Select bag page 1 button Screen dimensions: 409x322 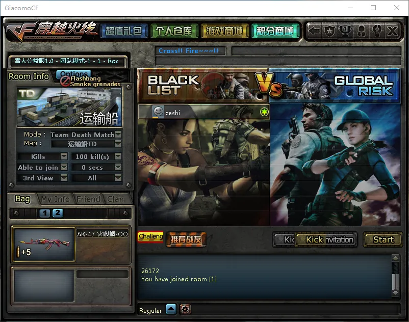pyautogui.click(x=45, y=213)
